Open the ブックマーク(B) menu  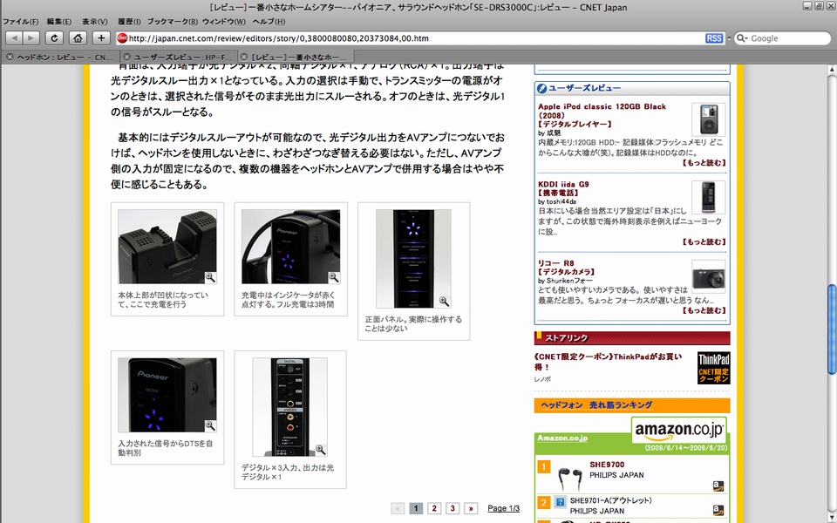pos(172,22)
